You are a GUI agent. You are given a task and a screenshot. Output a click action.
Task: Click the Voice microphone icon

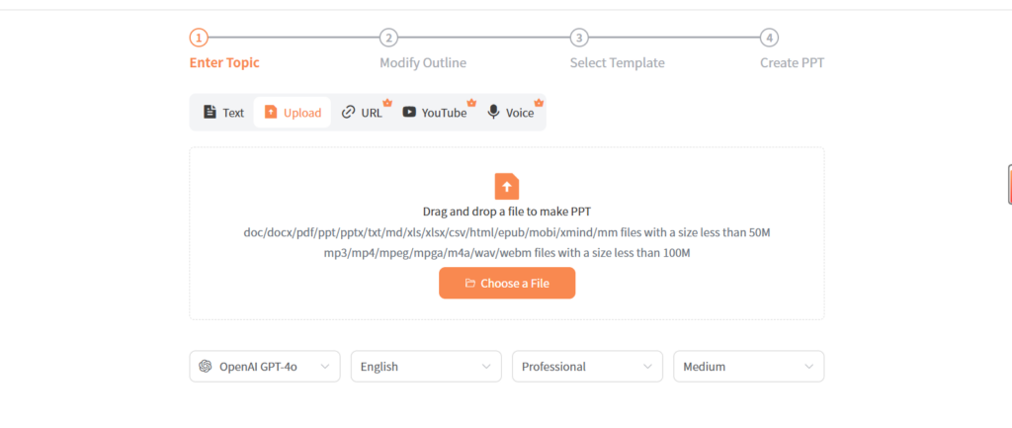click(493, 113)
